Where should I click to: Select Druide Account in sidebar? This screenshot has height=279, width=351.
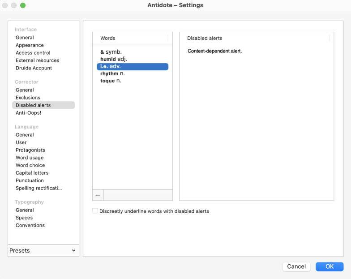point(34,68)
